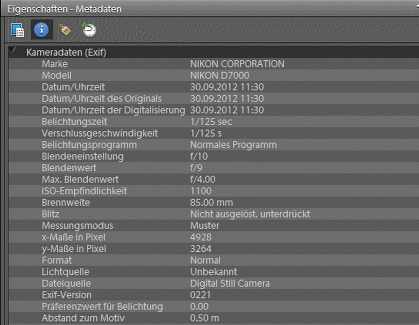Viewport: 419px width, 325px height.
Task: Select the f/10 value
Action: [199, 156]
